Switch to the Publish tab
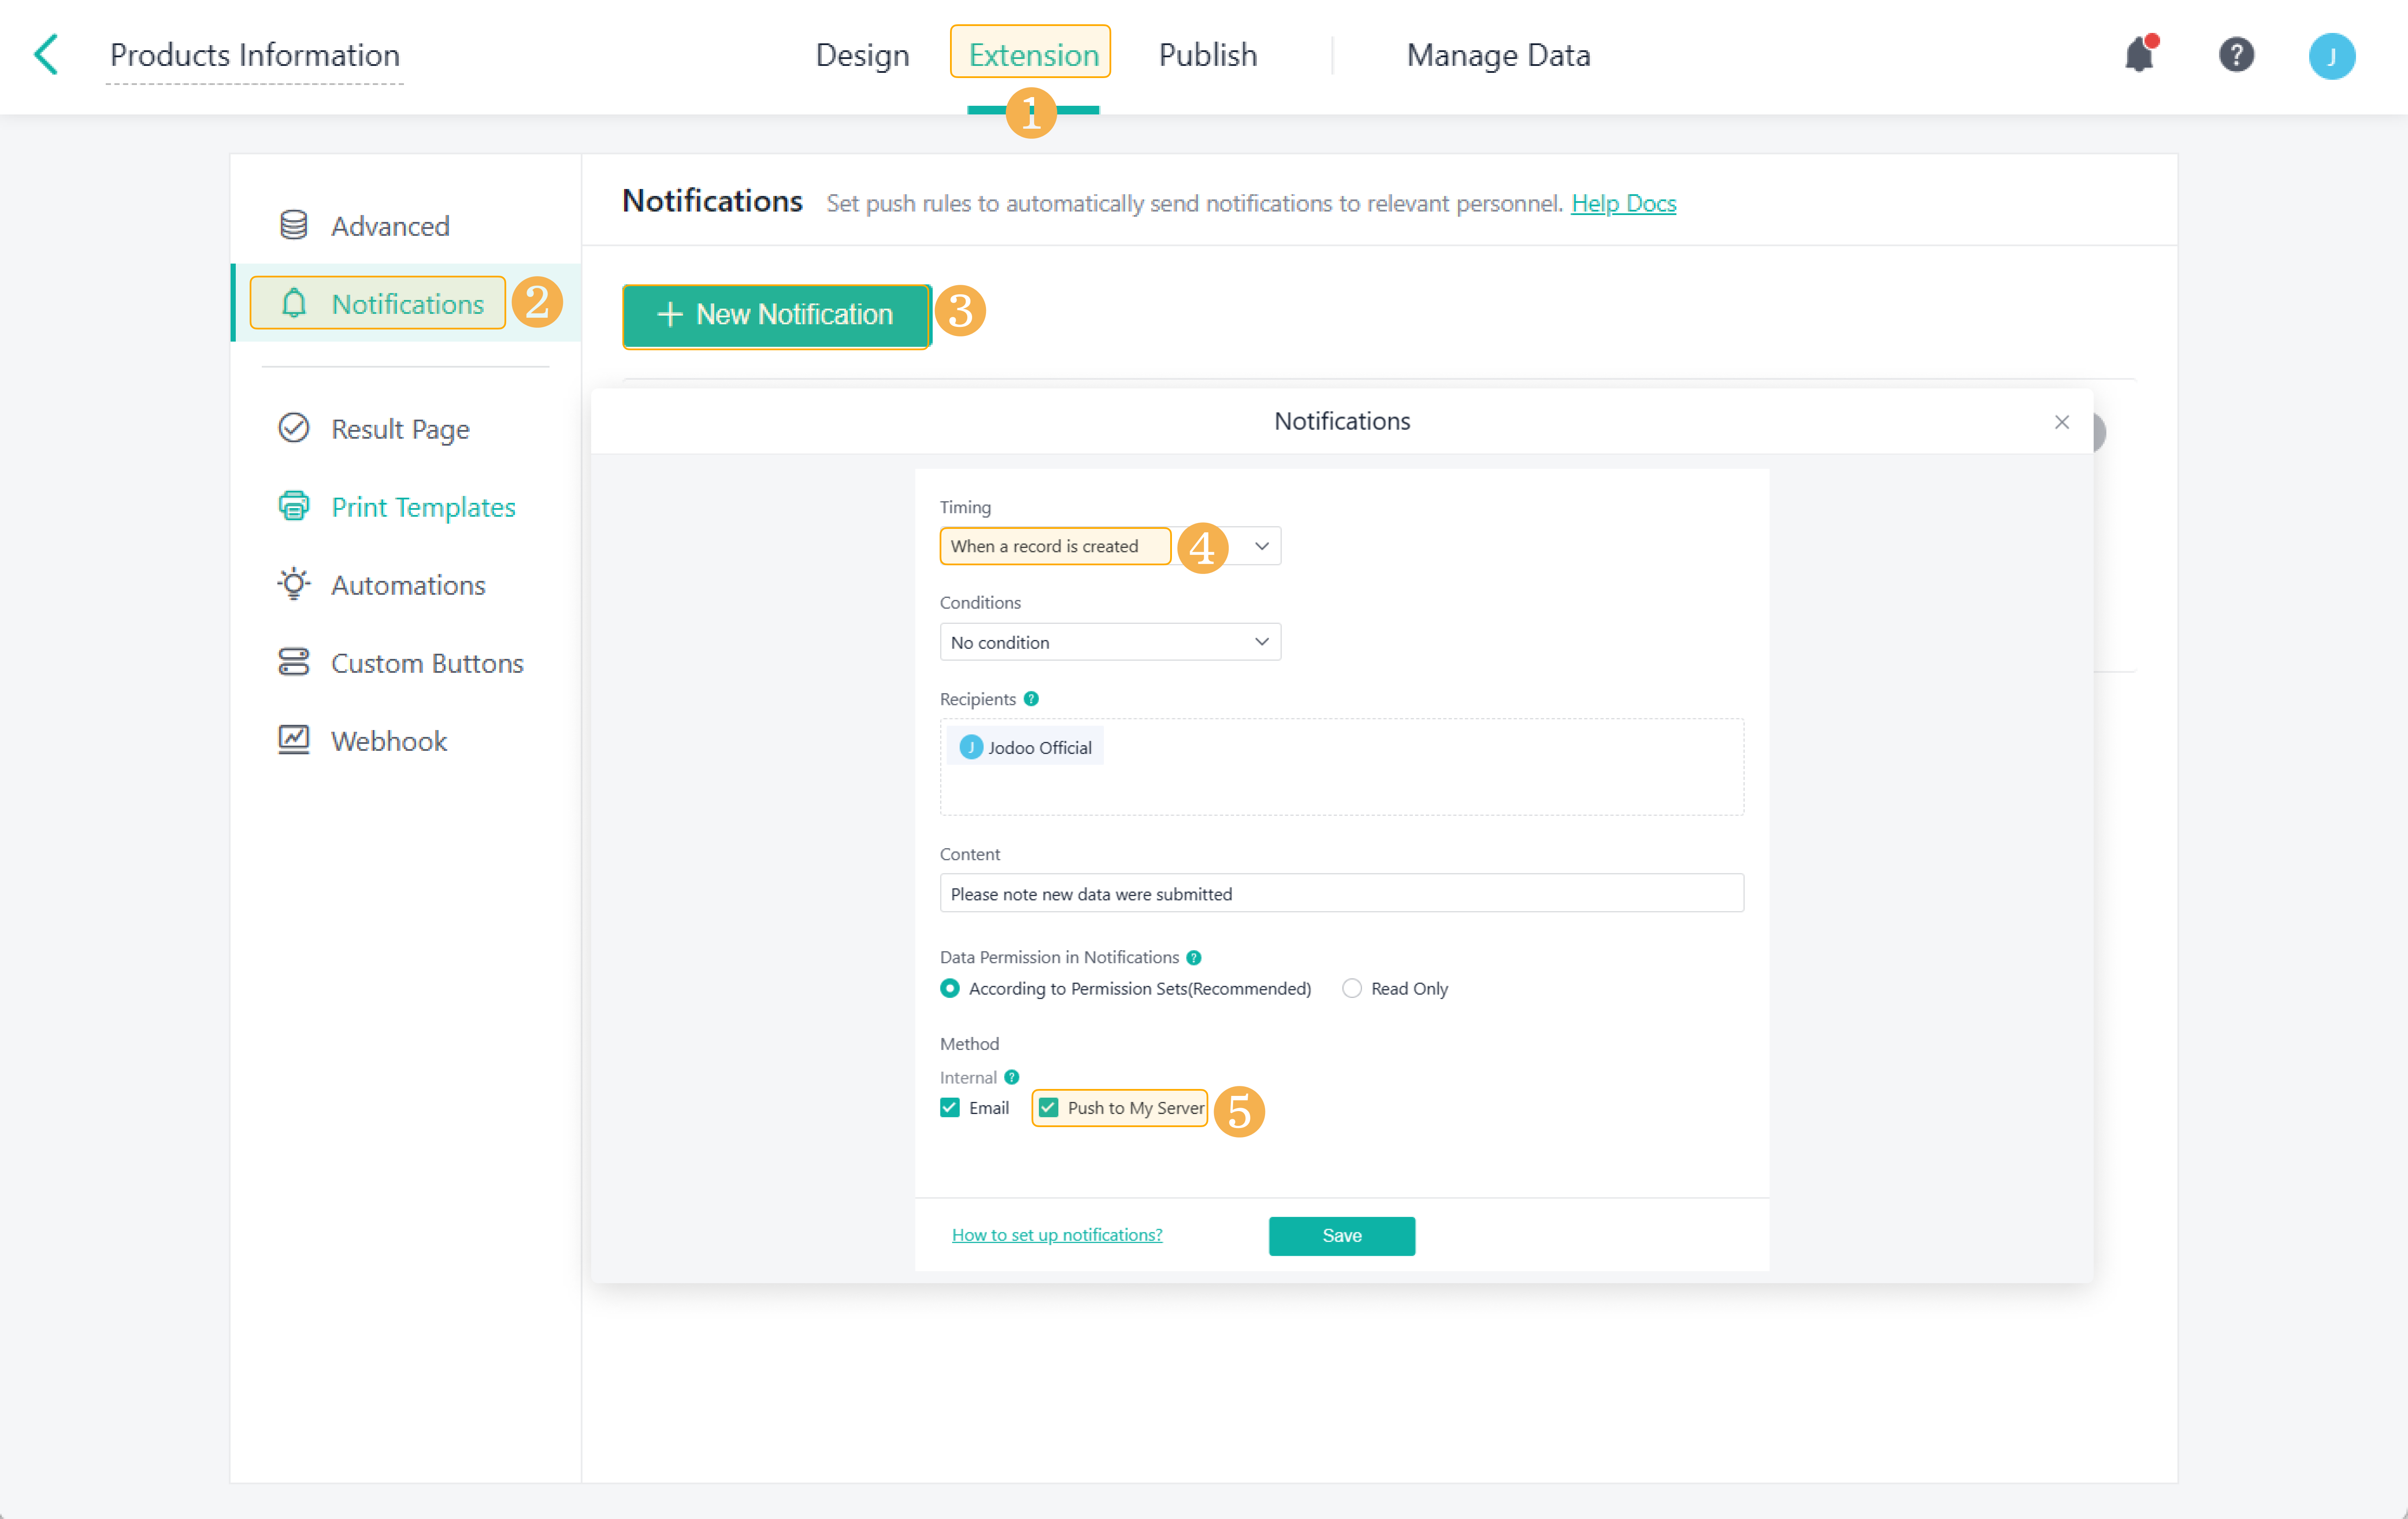This screenshot has width=2408, height=1519. click(1207, 55)
